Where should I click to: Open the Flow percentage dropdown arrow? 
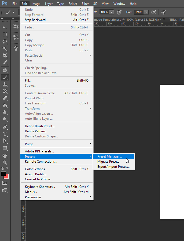click(x=146, y=12)
